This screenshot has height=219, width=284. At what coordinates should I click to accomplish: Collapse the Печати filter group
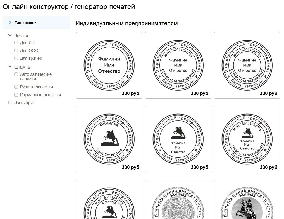(10, 35)
